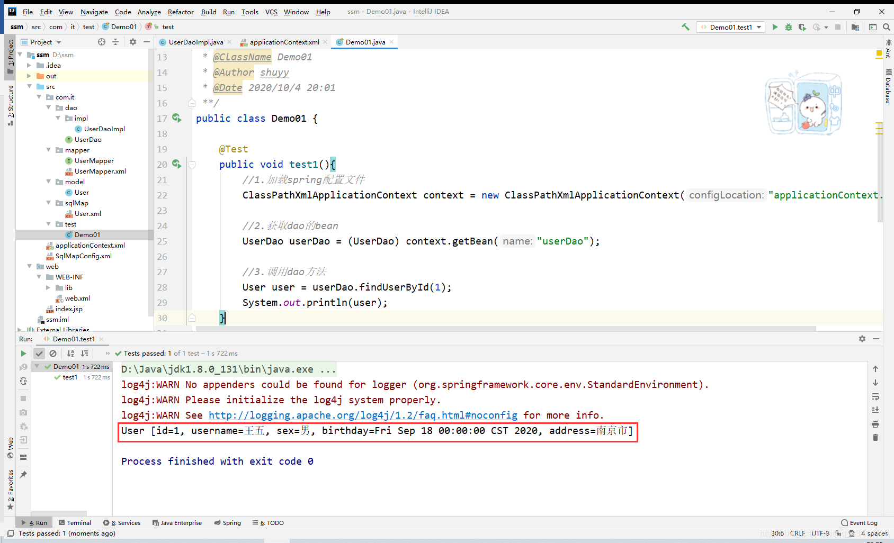Switch to applicationContext.xml editor tab

tap(284, 42)
